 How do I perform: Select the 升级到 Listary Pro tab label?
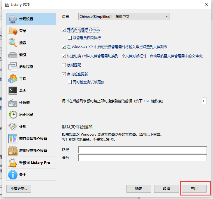coord(35,163)
